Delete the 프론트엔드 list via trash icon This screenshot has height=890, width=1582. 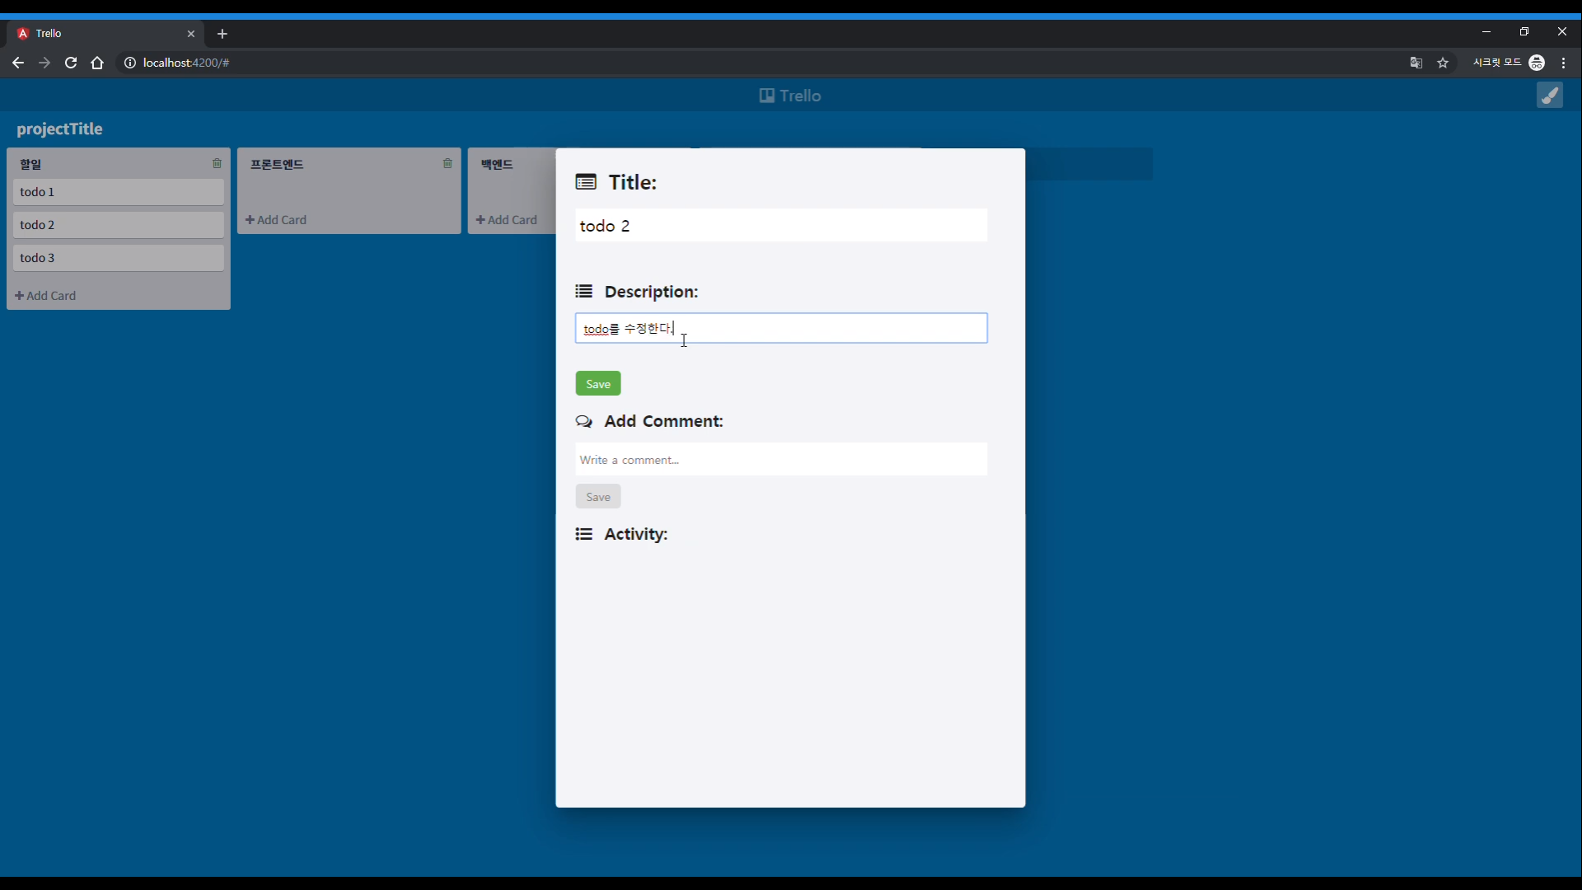(447, 163)
